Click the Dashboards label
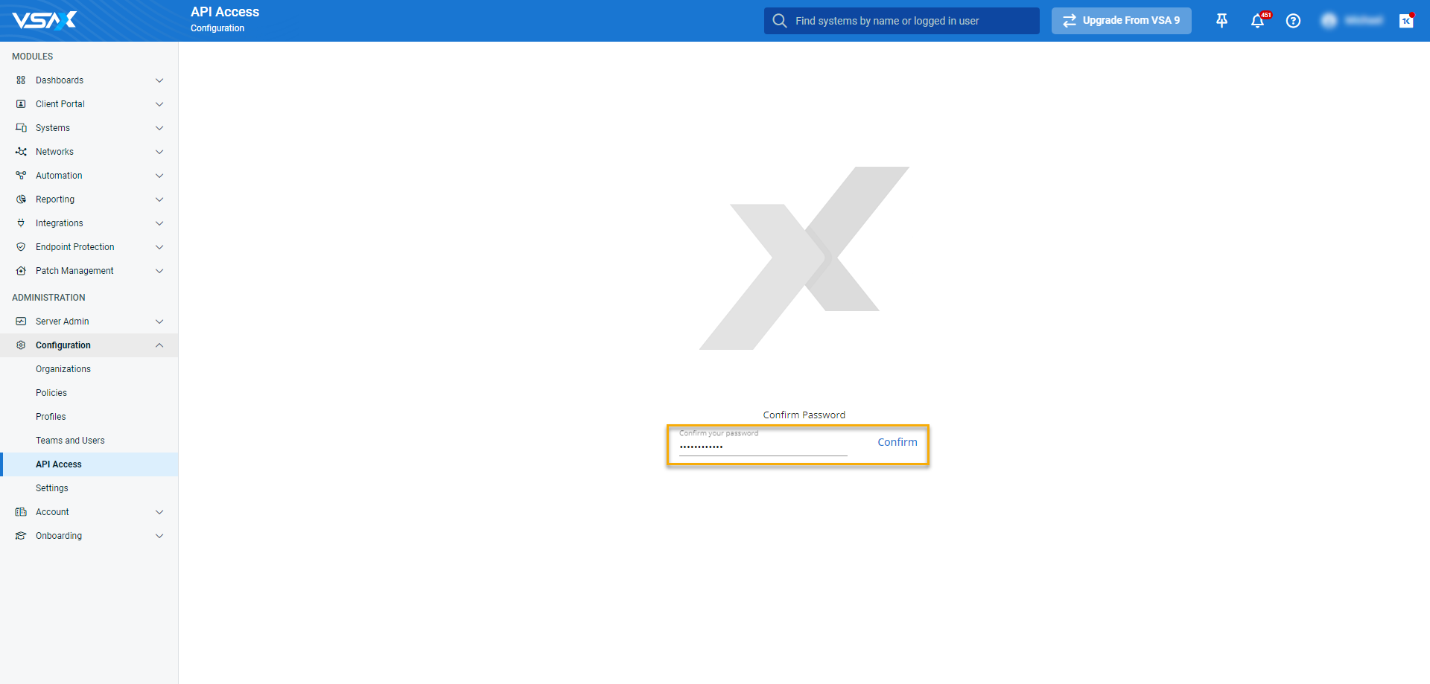Screen dimensions: 1430x684 coord(60,80)
